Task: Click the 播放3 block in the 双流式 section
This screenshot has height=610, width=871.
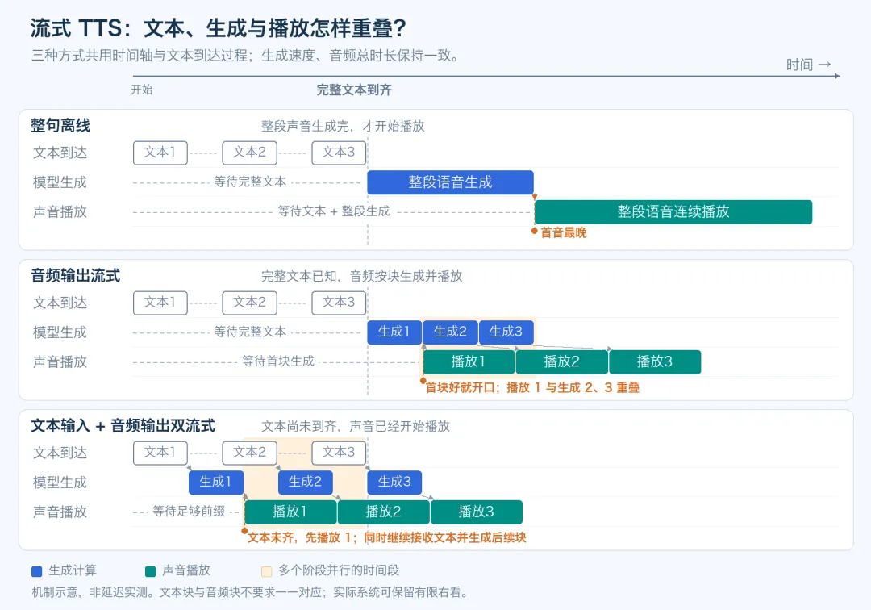Action: pos(477,512)
